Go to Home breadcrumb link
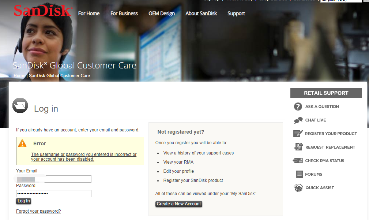 click(x=19, y=76)
